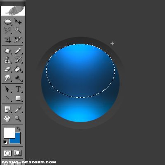
Task: Select the Hand tool
Action: [7, 118]
